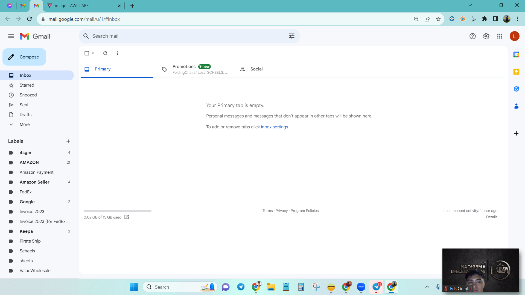
Task: Open account activity Details link
Action: tap(492, 217)
